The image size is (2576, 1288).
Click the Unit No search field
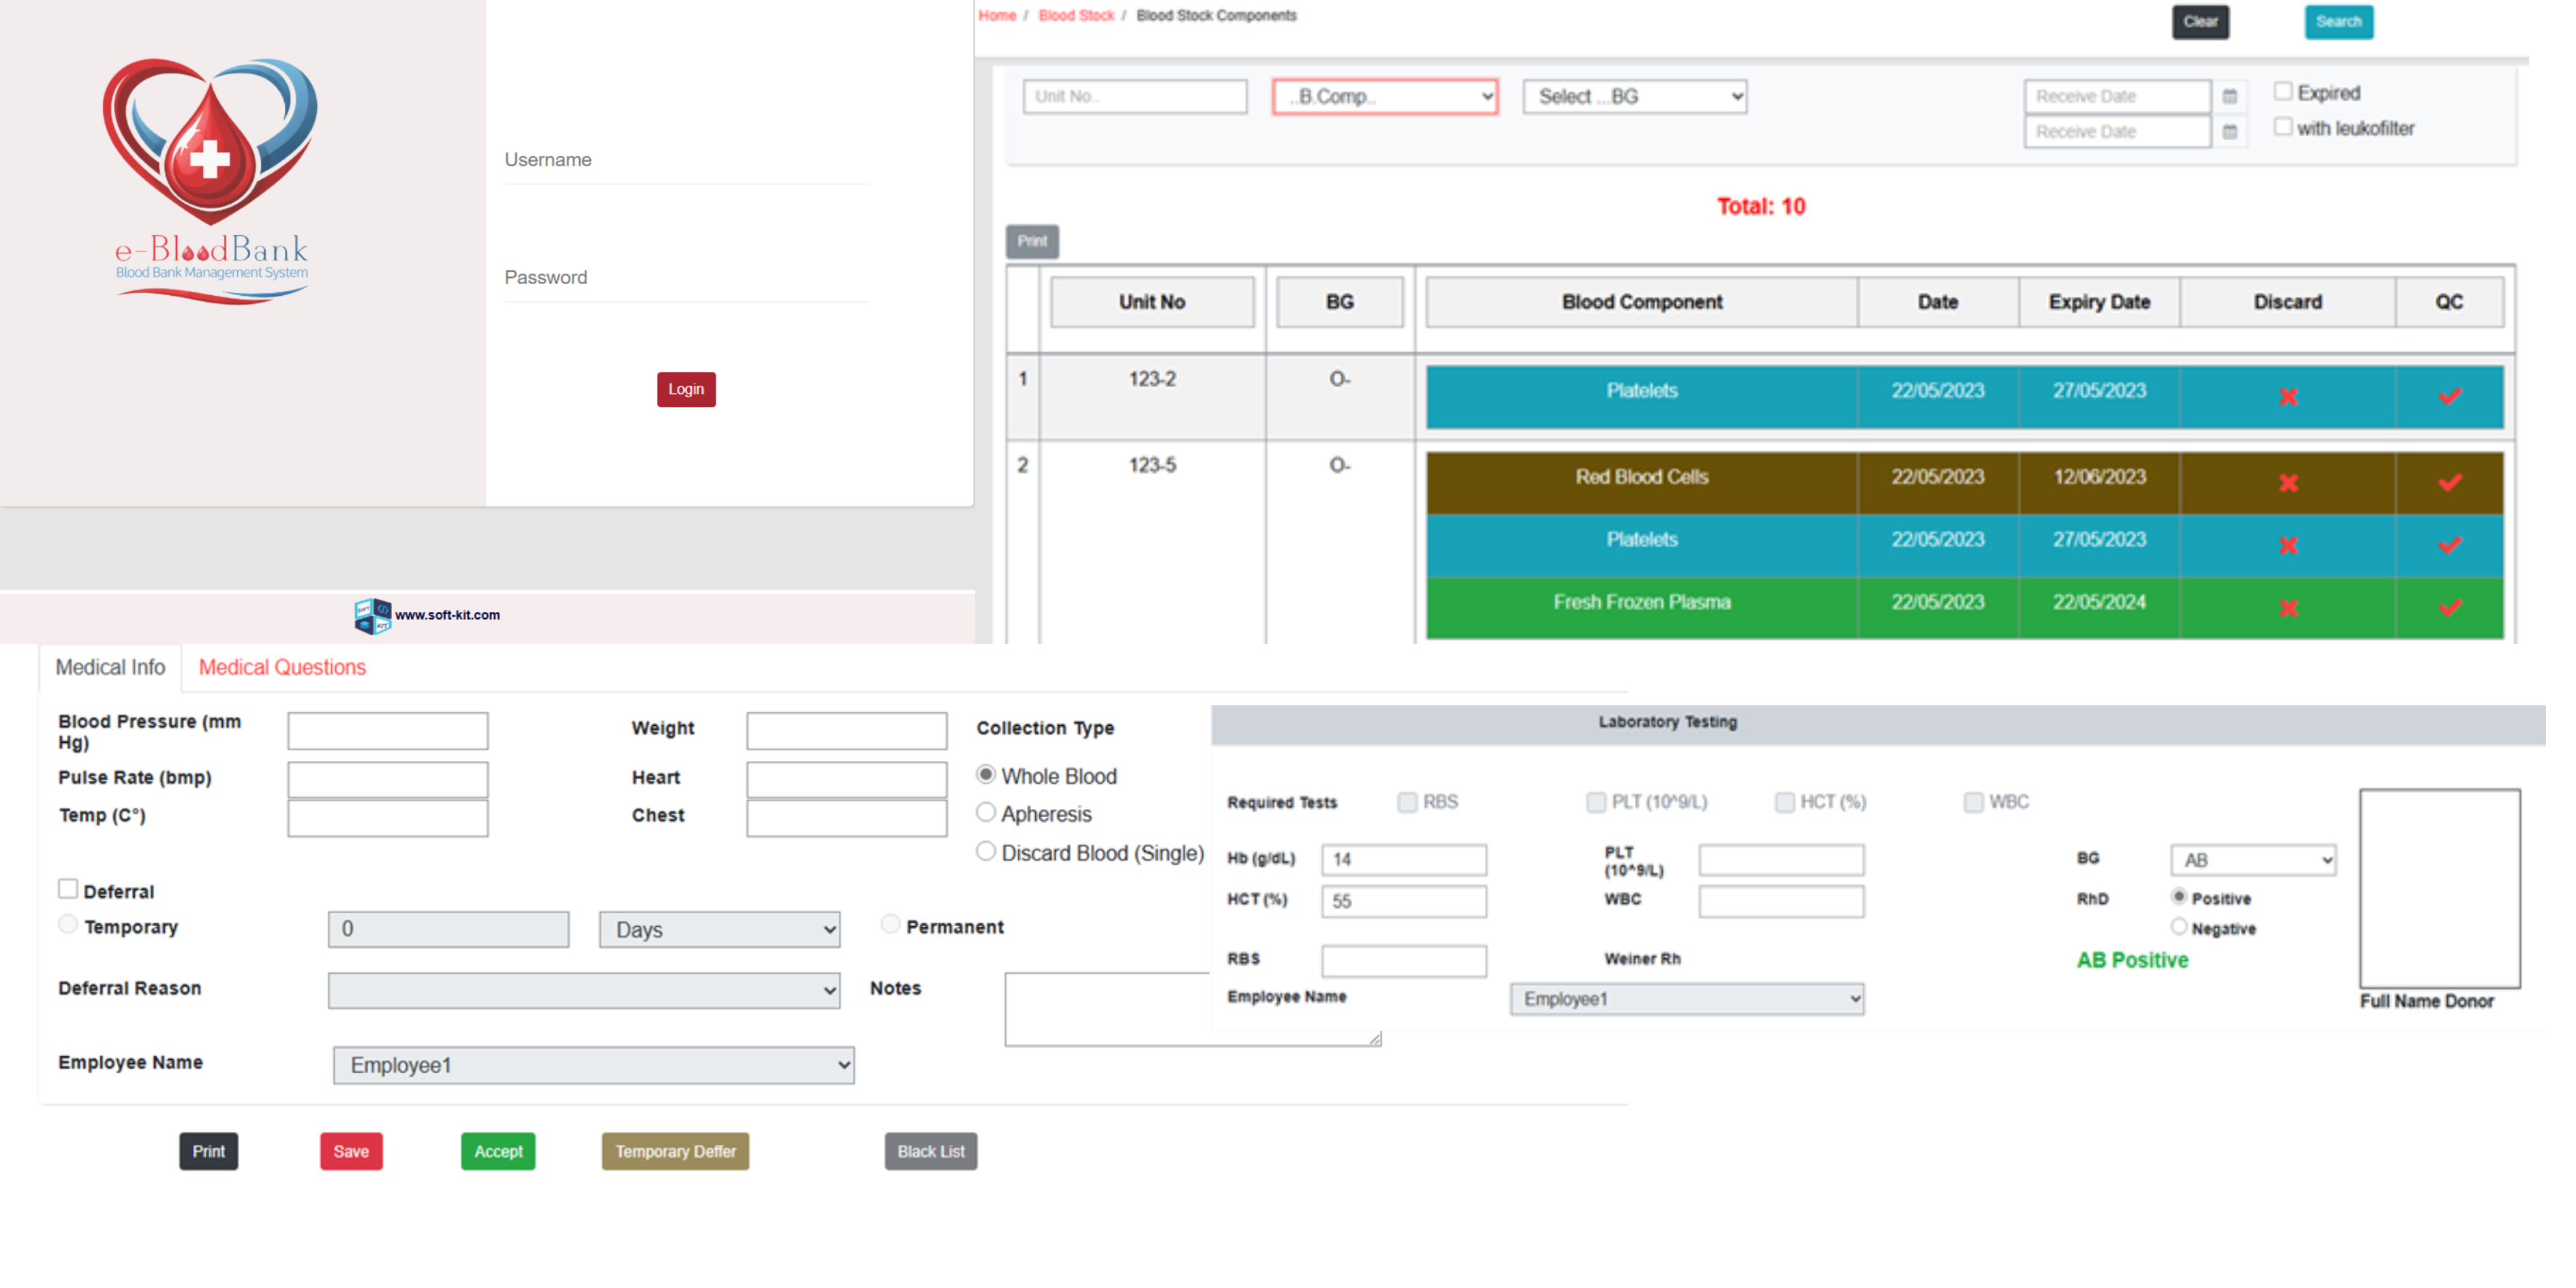[1134, 97]
